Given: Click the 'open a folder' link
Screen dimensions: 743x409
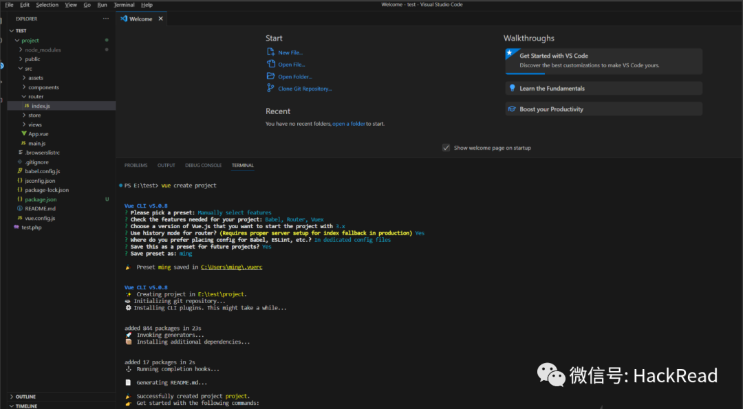Looking at the screenshot, I should click(x=349, y=124).
